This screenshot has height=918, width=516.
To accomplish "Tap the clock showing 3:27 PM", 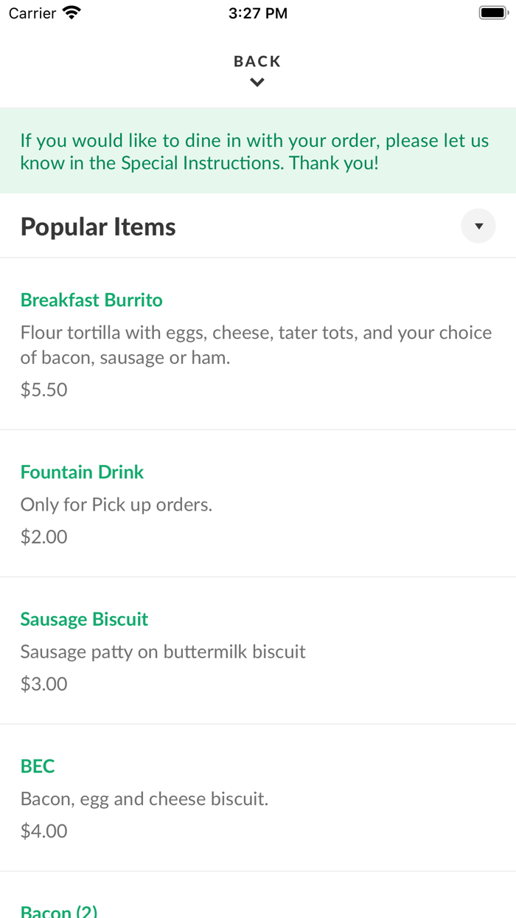I will (257, 13).
